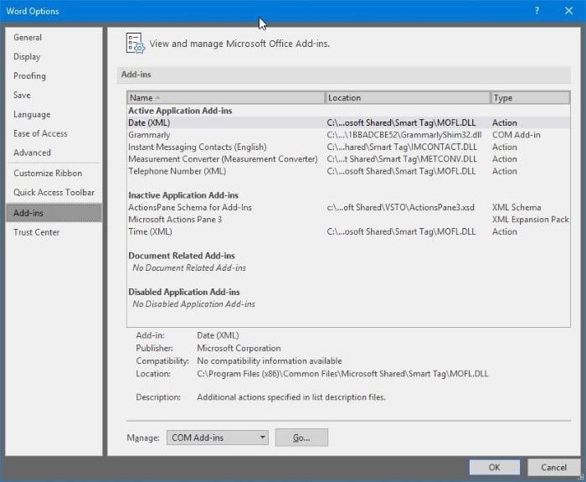Click the Document Related Add-ins heading
The image size is (586, 482).
182,256
